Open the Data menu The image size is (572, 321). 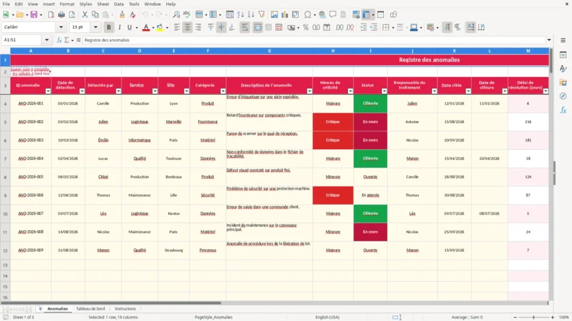118,4
